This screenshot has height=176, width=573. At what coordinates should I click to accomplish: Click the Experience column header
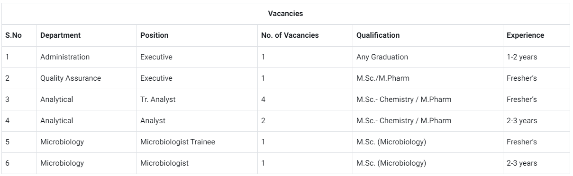525,35
